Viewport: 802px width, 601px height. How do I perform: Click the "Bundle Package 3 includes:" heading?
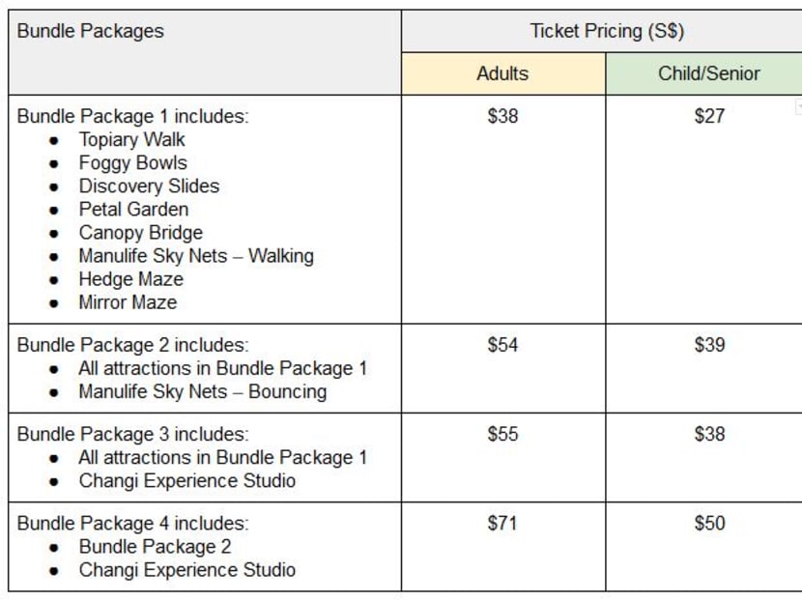click(132, 434)
